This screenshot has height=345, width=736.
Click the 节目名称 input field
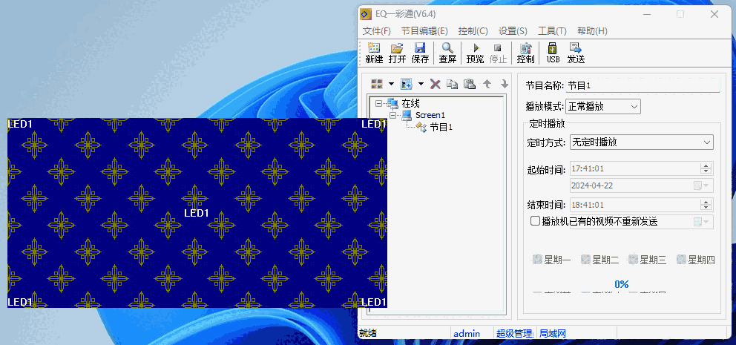[643, 85]
